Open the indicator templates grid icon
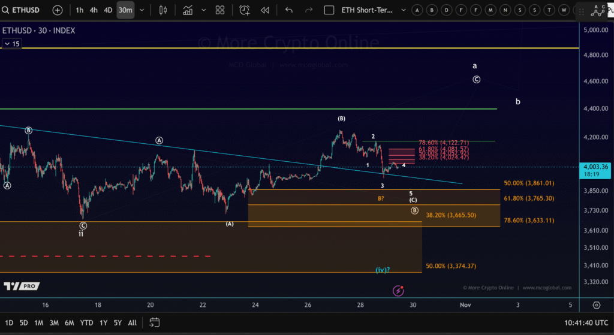 (220, 10)
